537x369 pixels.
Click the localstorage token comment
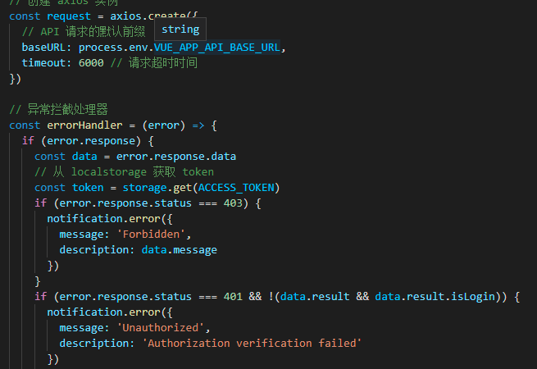pyautogui.click(x=124, y=171)
